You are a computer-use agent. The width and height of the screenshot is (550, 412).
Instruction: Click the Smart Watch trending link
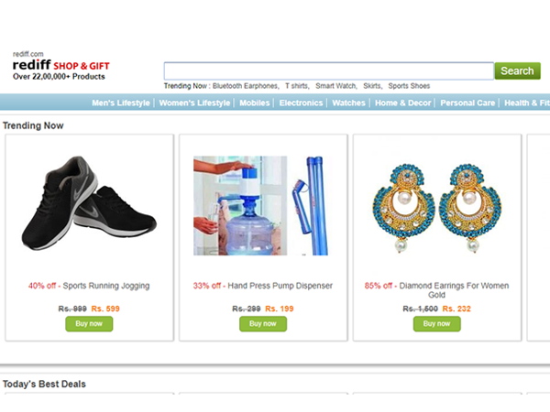click(336, 86)
